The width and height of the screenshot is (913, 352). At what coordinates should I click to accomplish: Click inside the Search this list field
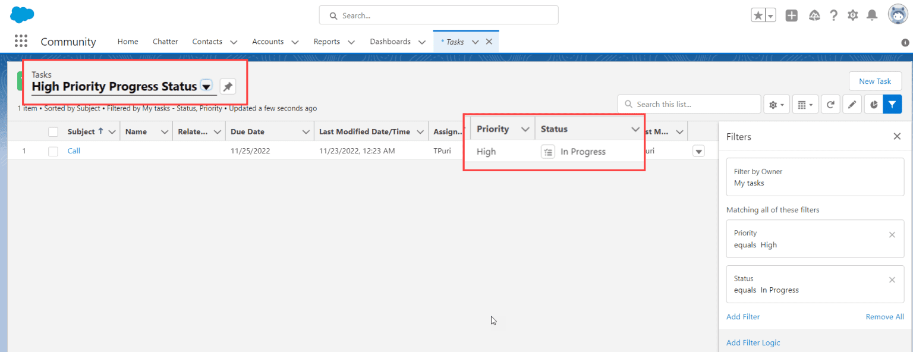coord(688,103)
